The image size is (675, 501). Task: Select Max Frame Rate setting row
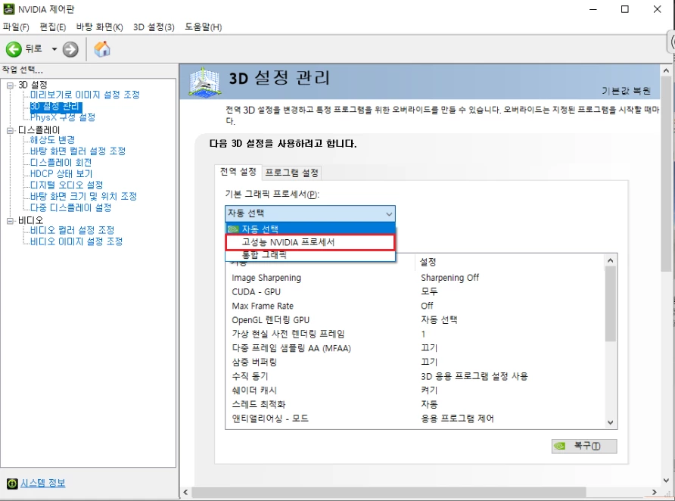coord(415,306)
